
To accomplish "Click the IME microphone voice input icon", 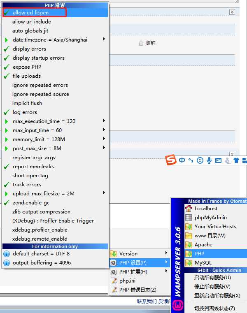I will coord(209,160).
